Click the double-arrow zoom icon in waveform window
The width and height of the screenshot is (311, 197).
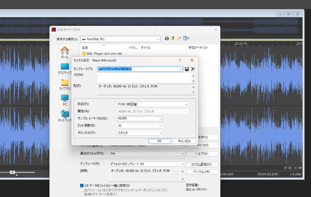[x=300, y=168]
